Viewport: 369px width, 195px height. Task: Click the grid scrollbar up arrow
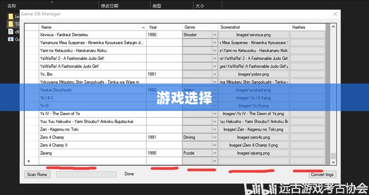coord(333,27)
